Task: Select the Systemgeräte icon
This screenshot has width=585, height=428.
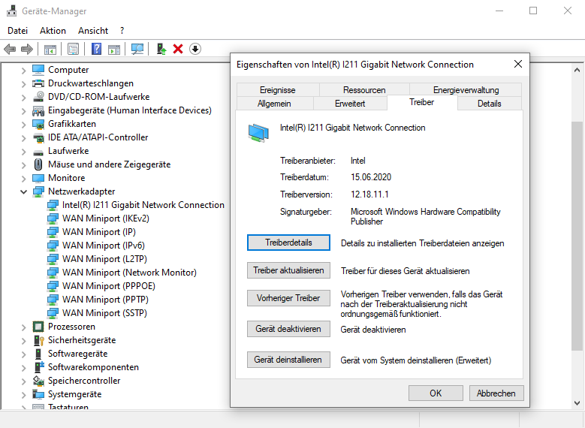Action: pos(38,394)
